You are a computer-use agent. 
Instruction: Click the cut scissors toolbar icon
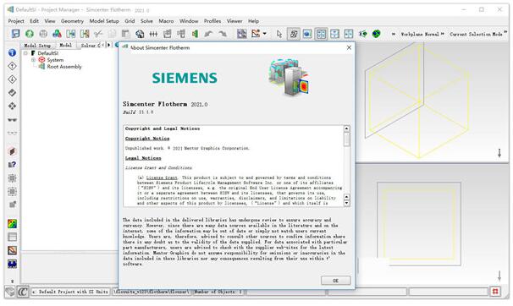98,34
